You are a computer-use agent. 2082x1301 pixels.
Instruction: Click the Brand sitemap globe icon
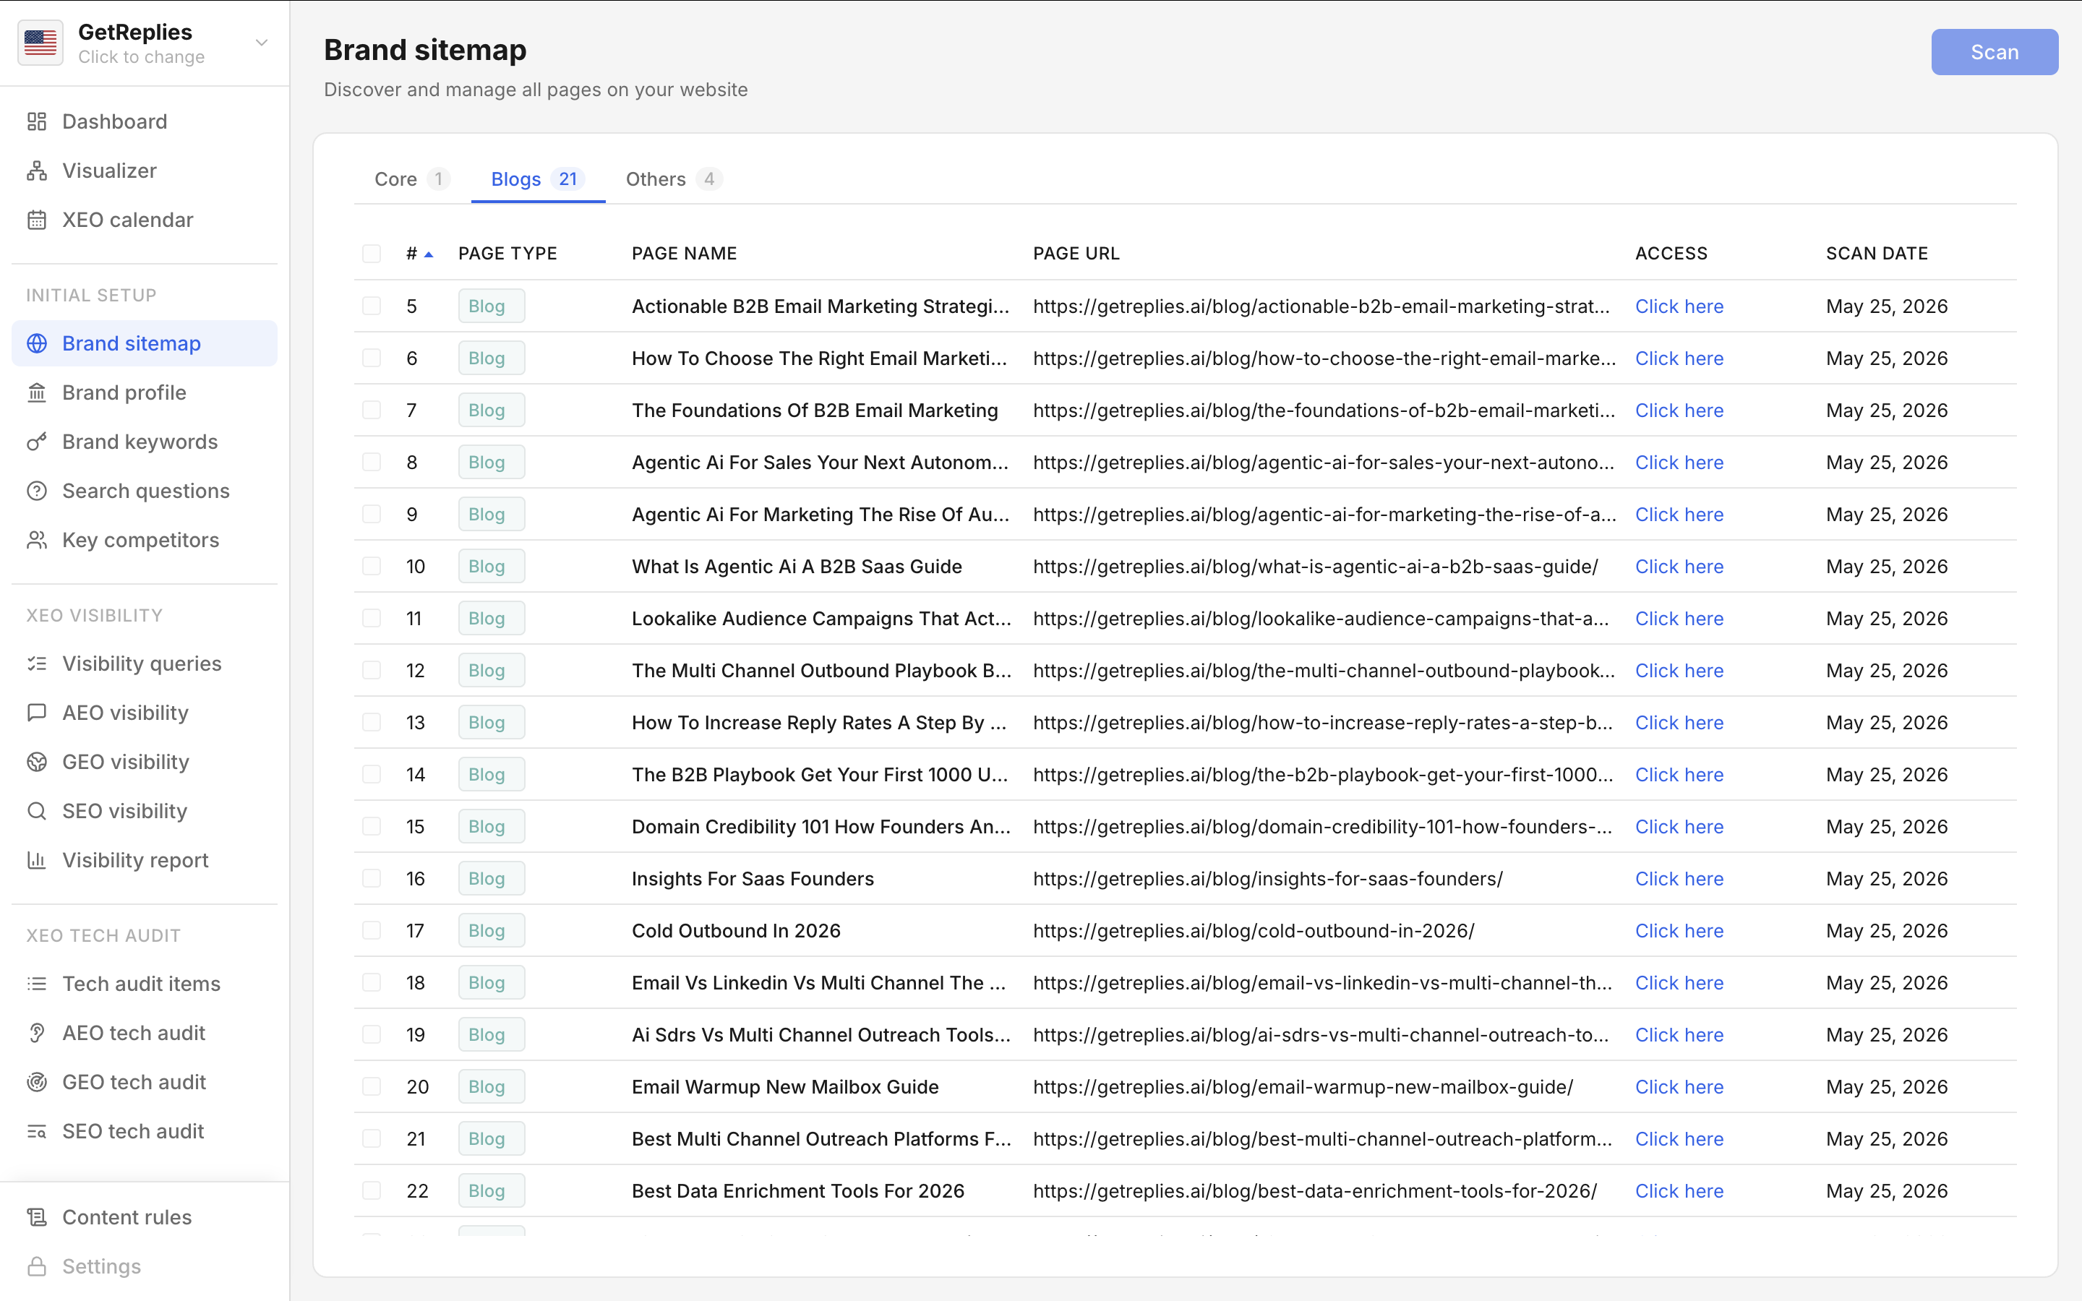[36, 343]
